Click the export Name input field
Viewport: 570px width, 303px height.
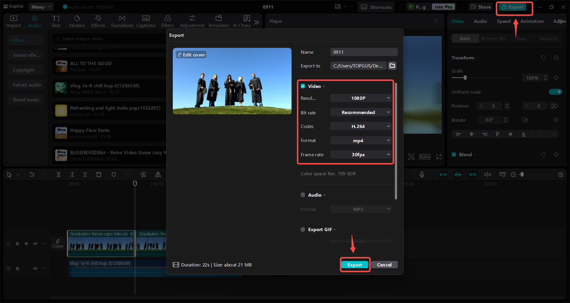(x=364, y=52)
